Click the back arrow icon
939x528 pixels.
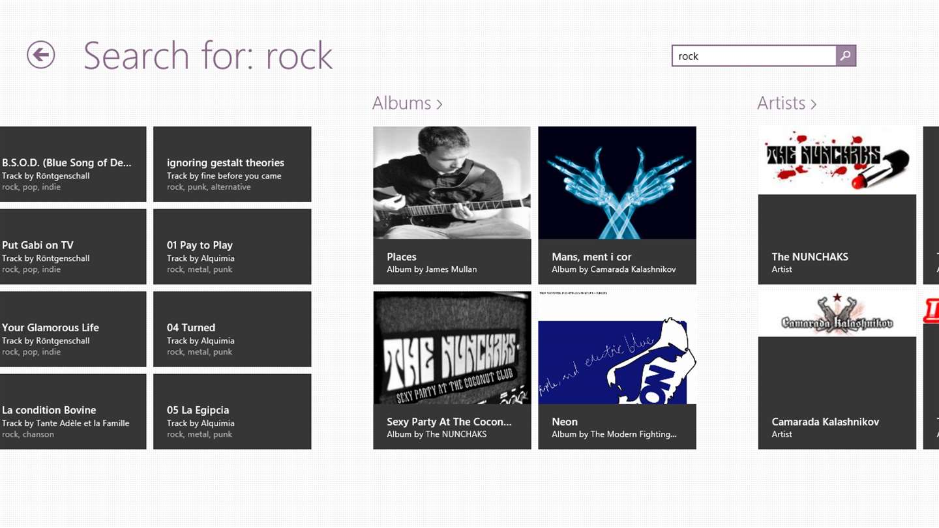coord(40,55)
